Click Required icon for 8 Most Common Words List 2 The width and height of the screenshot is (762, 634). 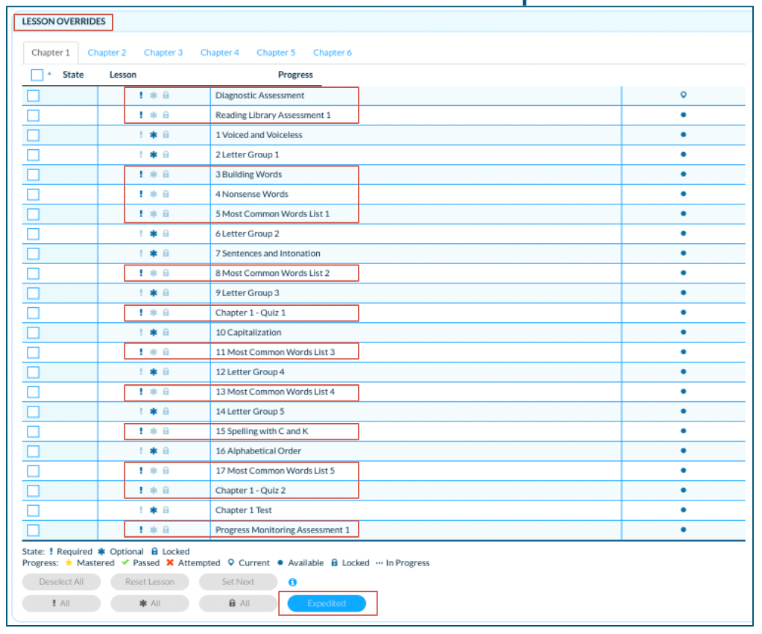(141, 273)
